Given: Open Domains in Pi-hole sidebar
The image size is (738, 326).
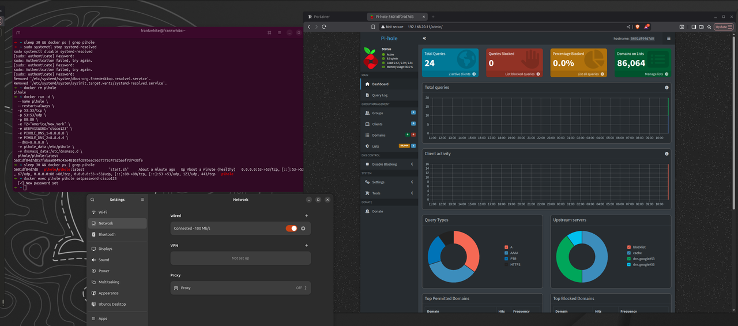Looking at the screenshot, I should (x=389, y=135).
